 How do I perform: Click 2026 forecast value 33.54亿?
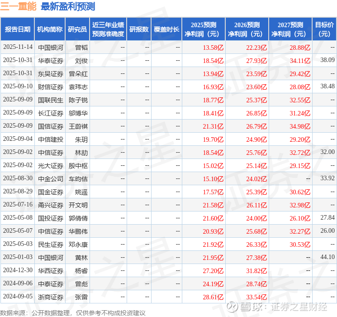(x=256, y=297)
